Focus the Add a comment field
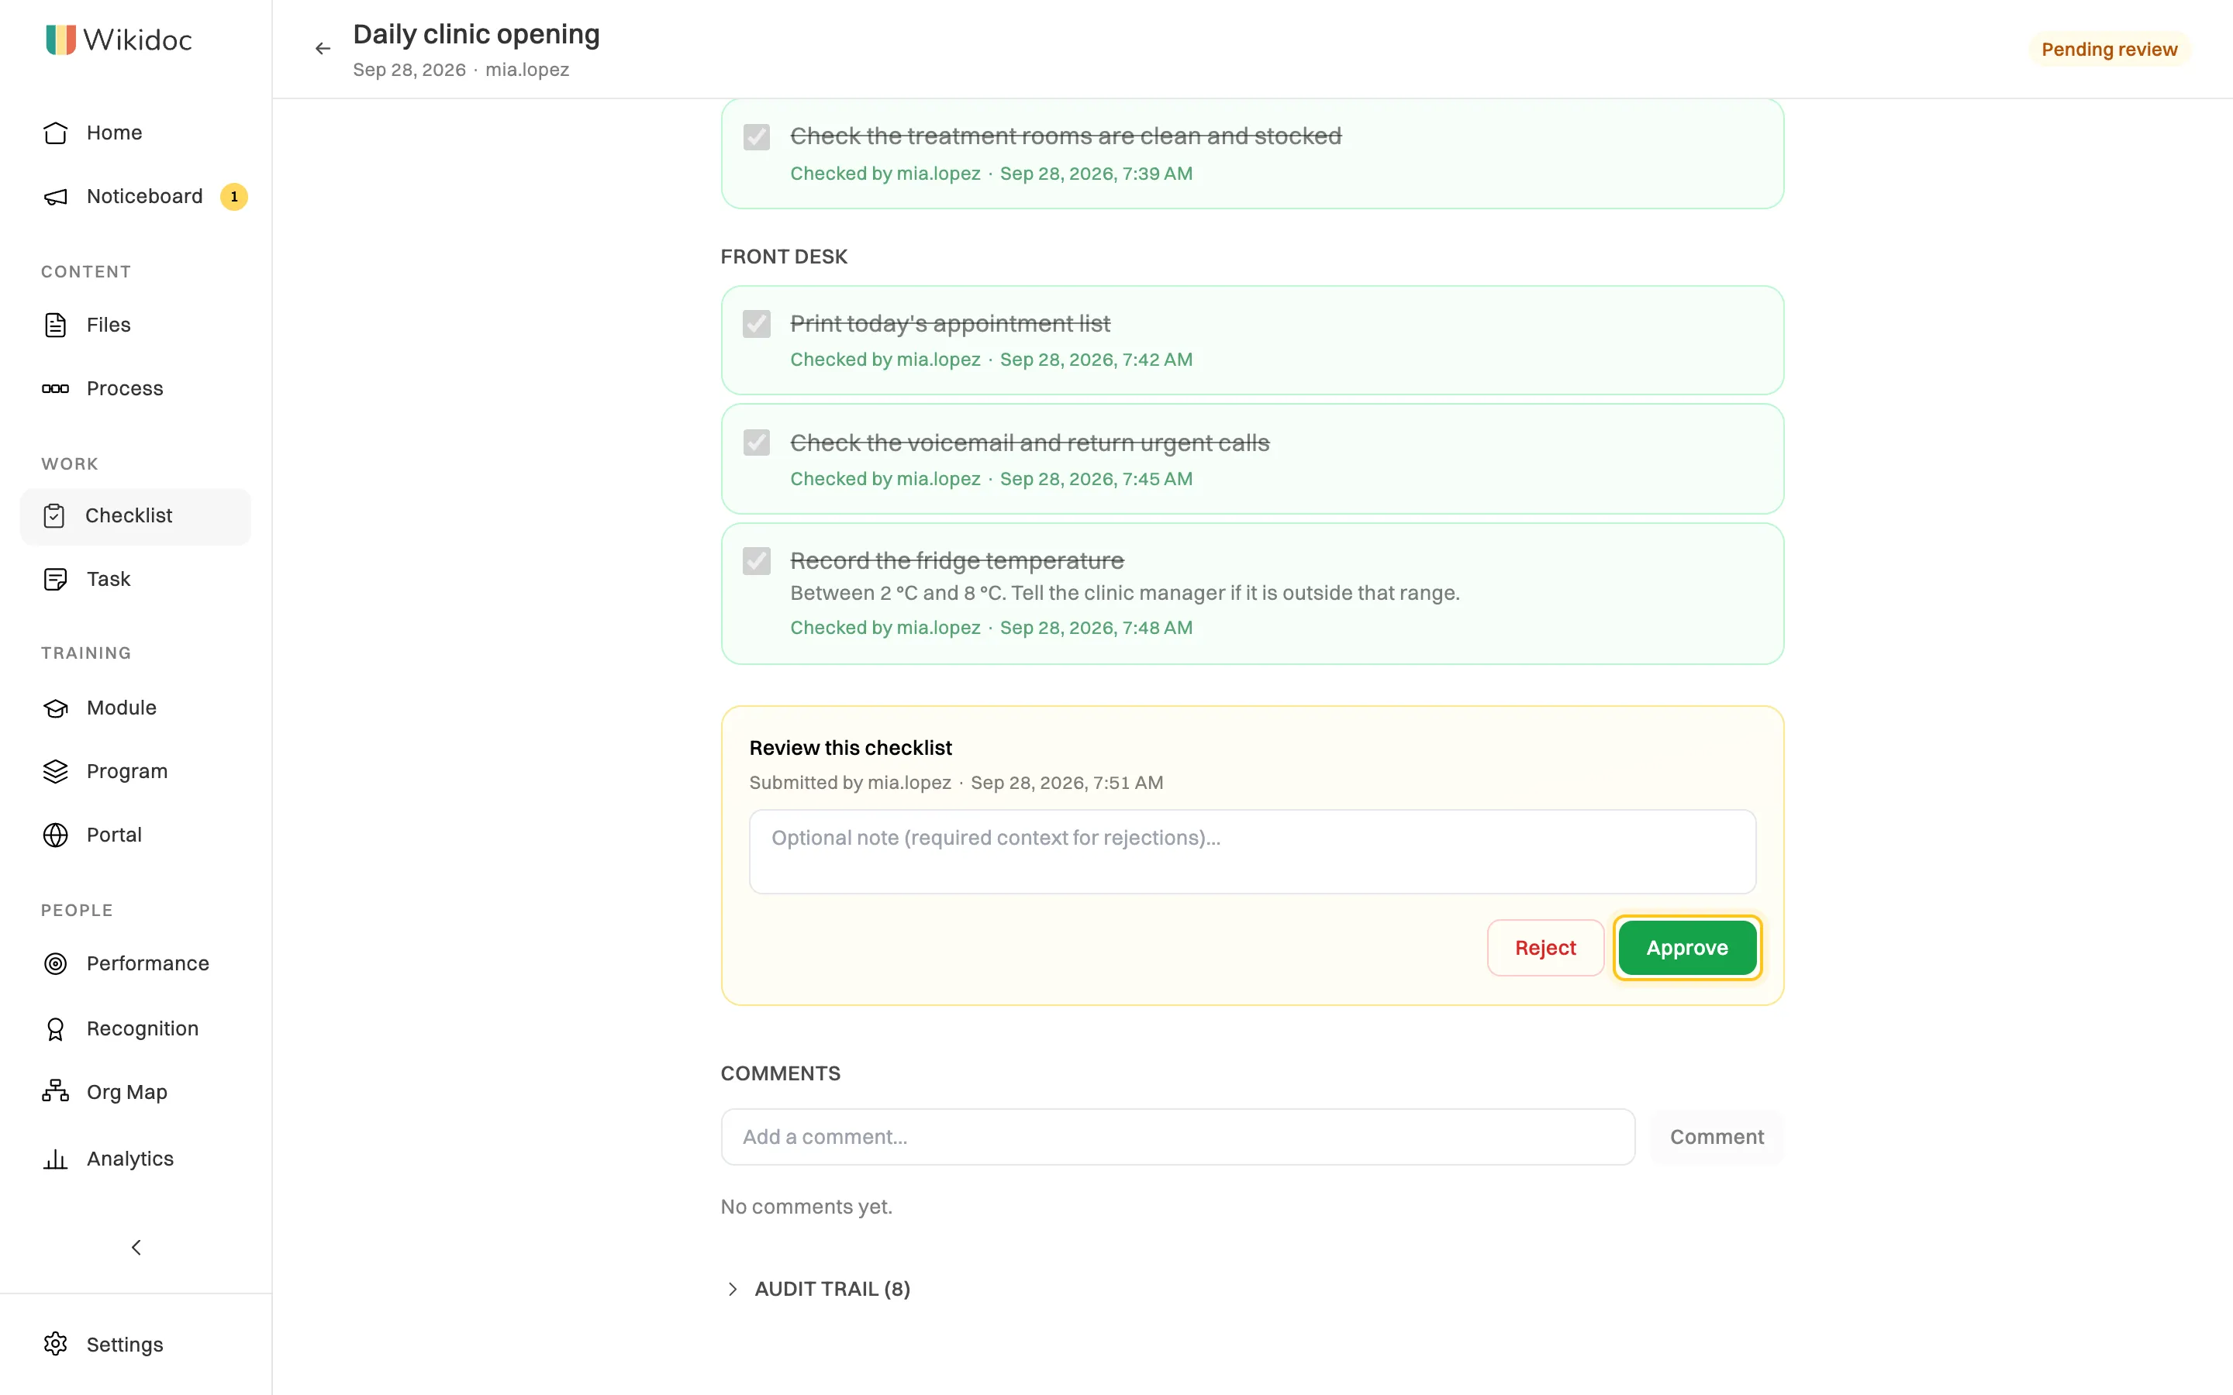The height and width of the screenshot is (1395, 2233). [1178, 1137]
